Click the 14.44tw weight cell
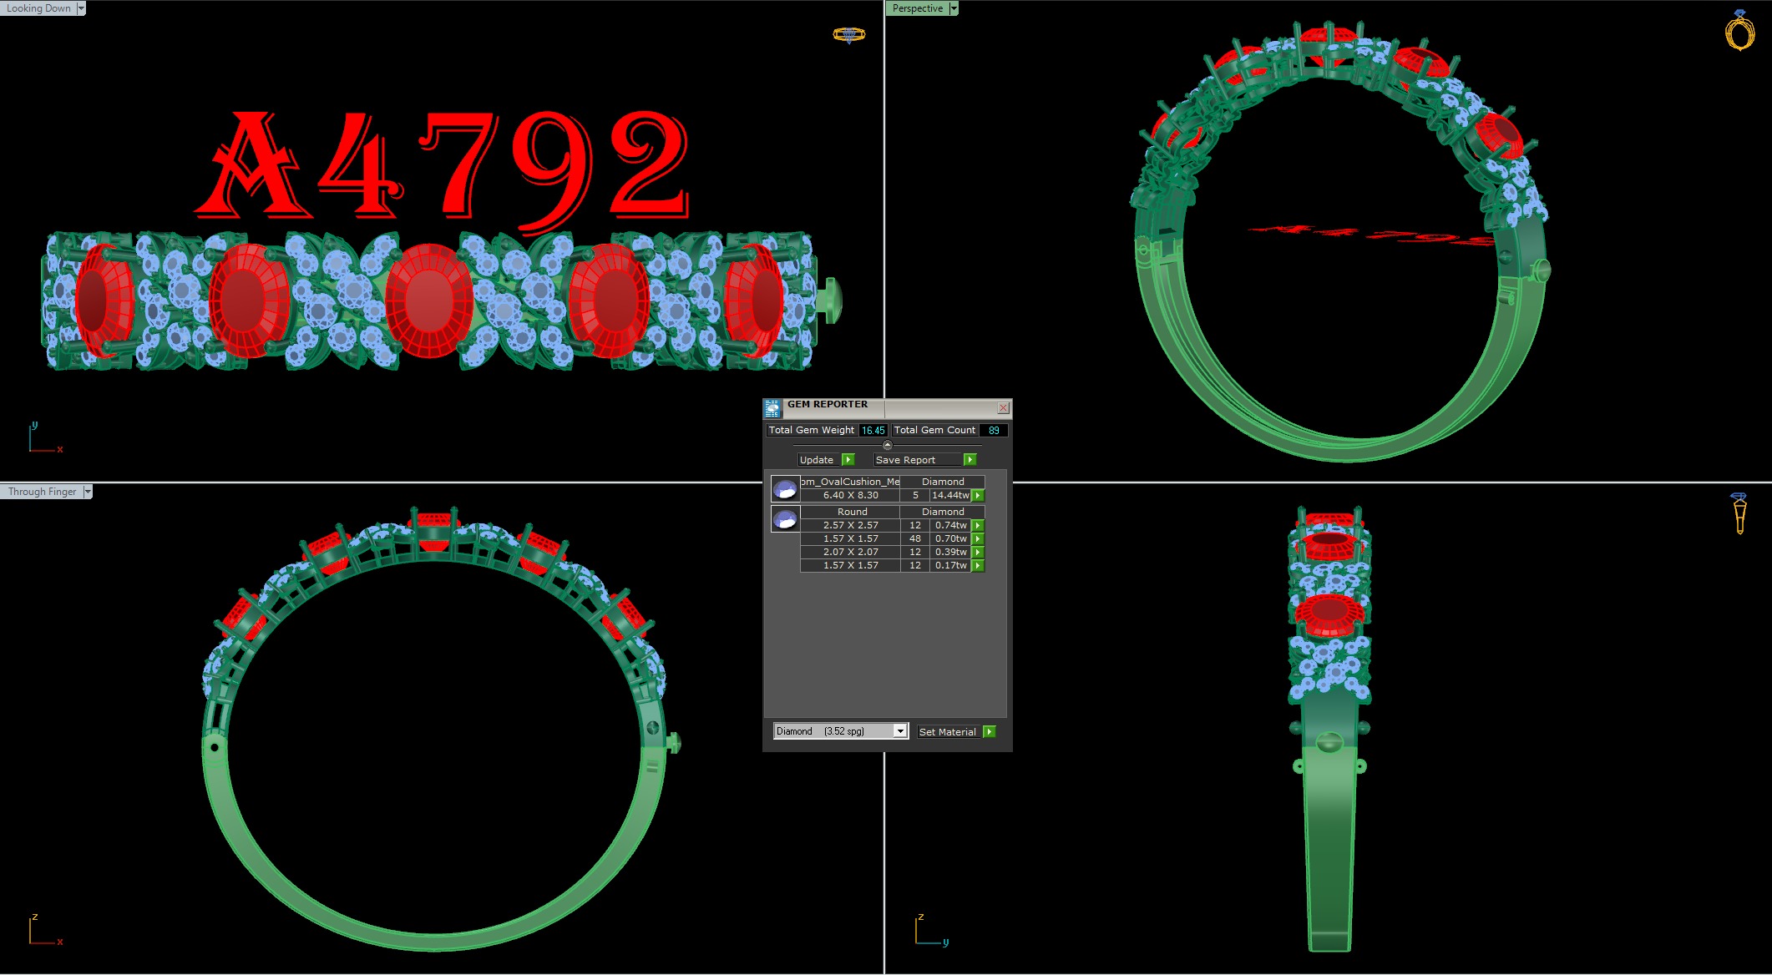The image size is (1772, 975). pyautogui.click(x=950, y=495)
